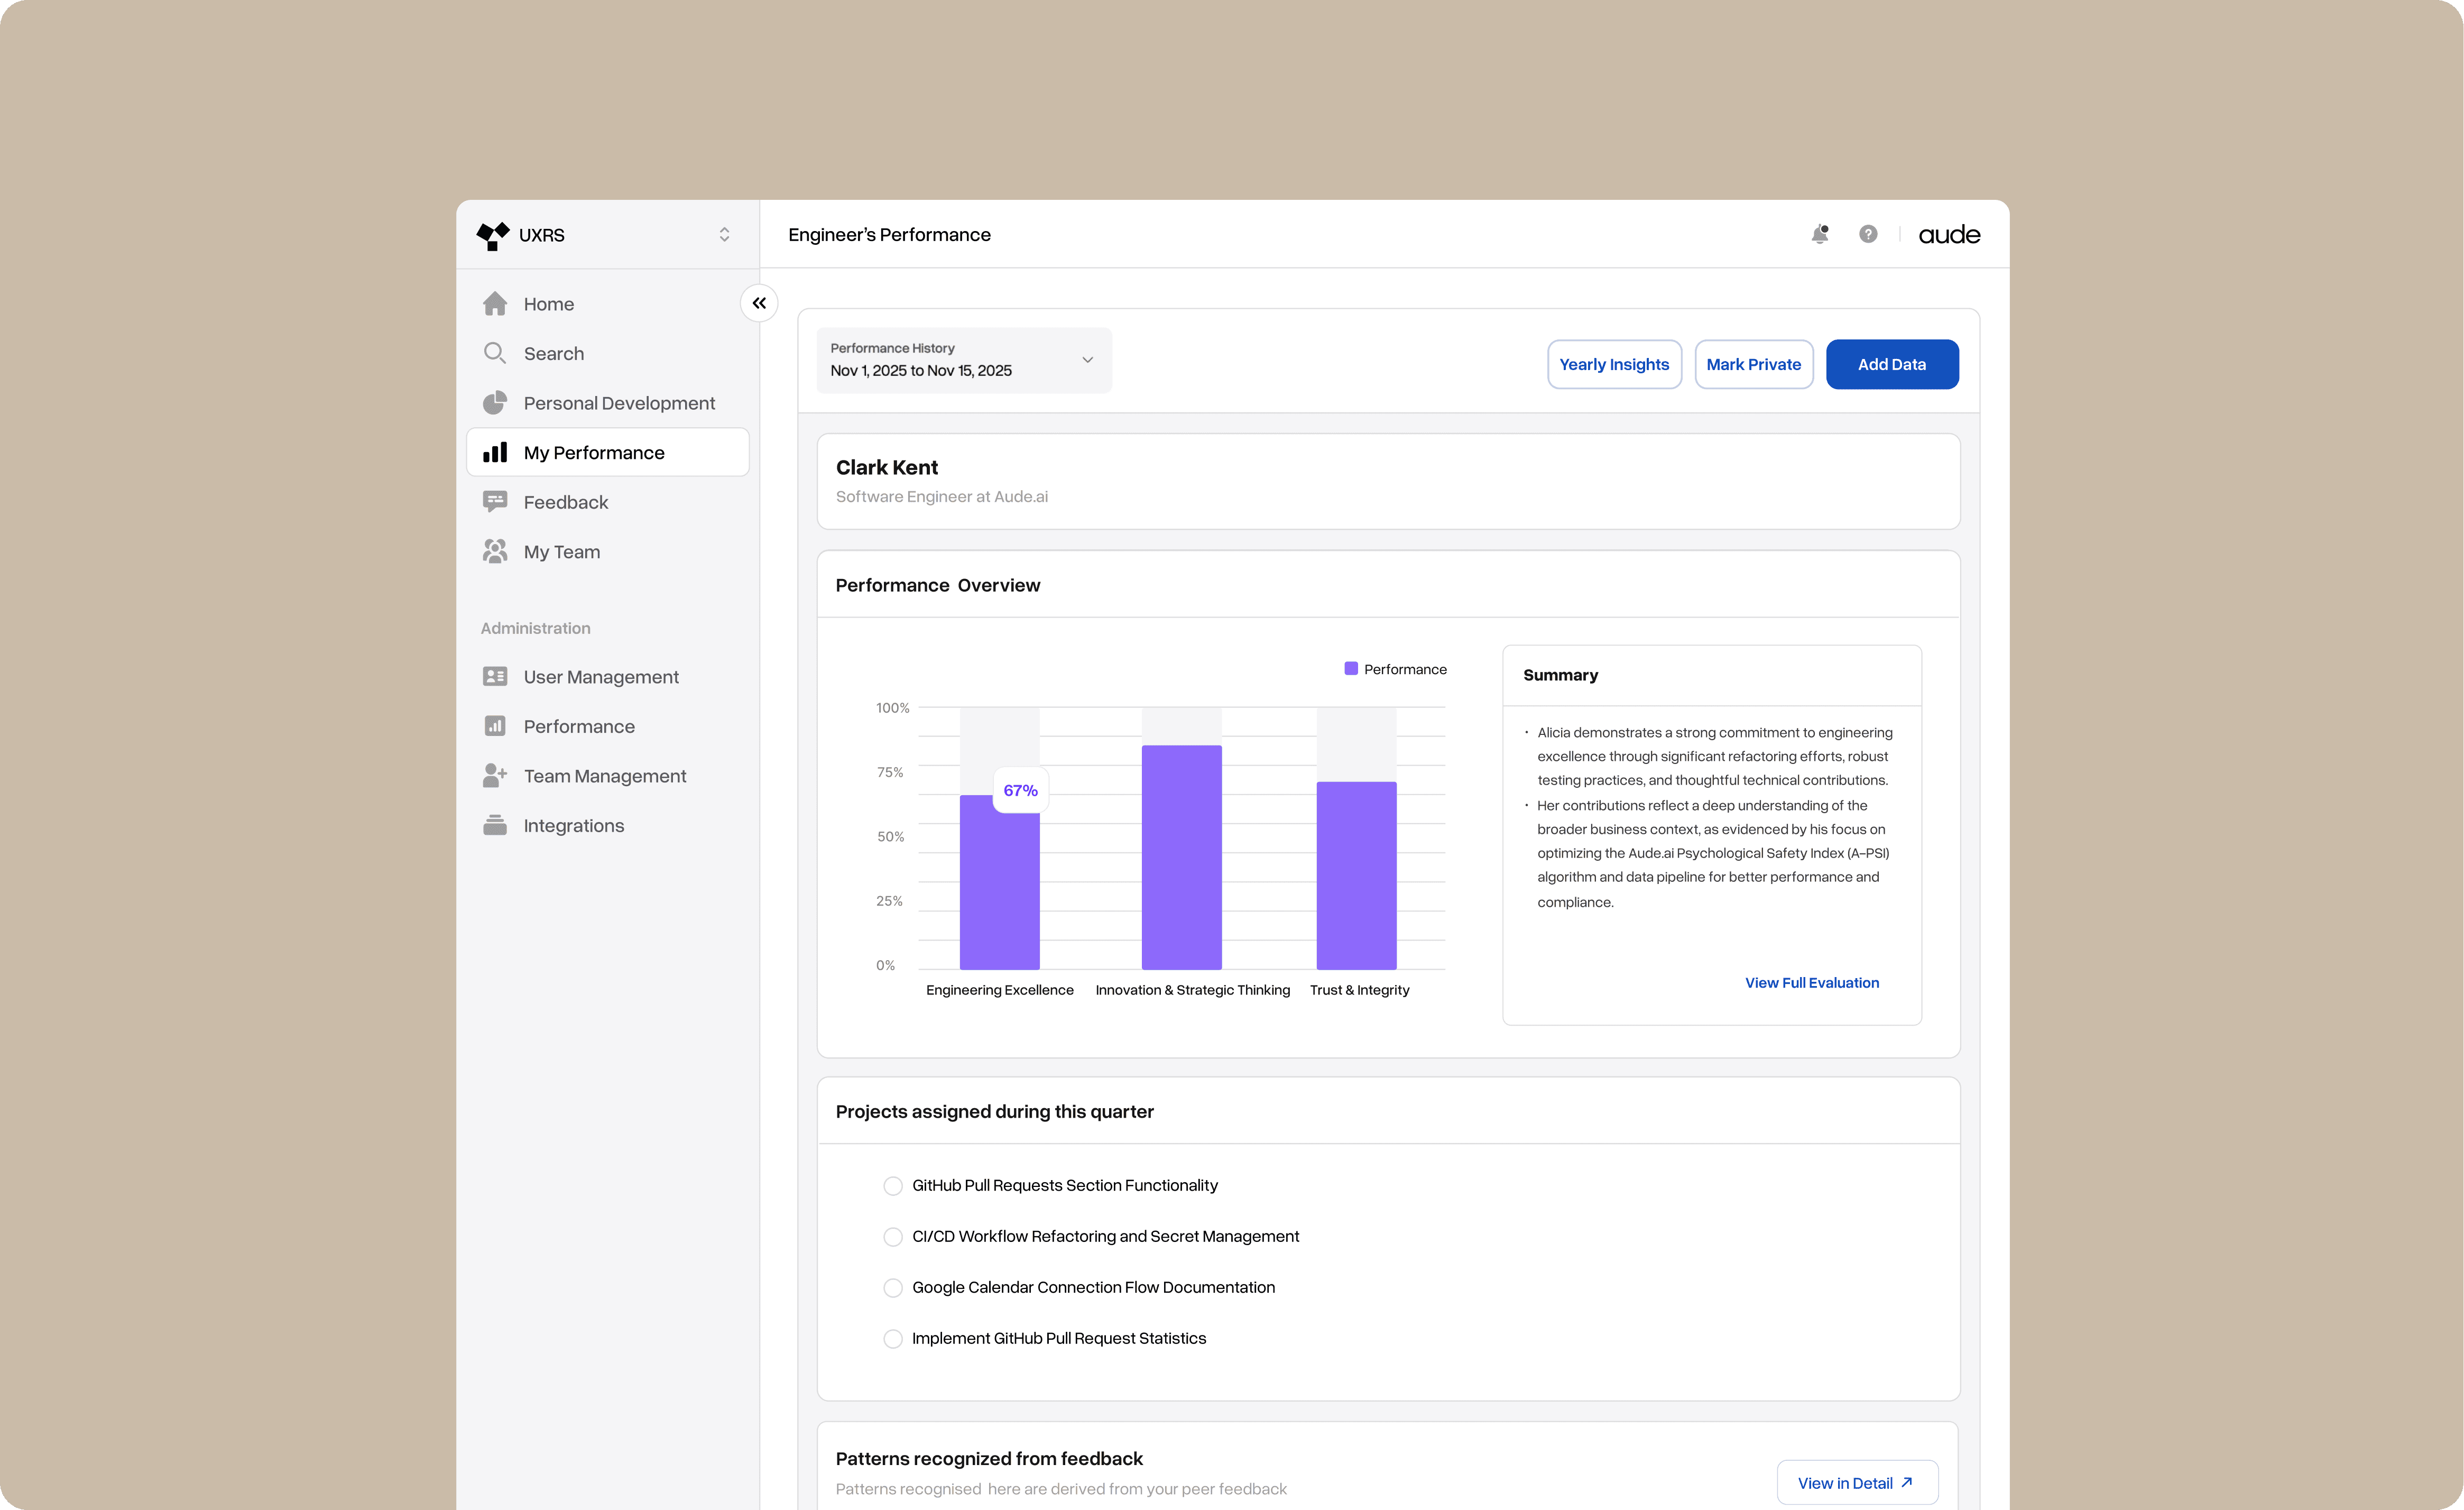2464x1510 pixels.
Task: Collapse the sidebar with double-chevron icon
Action: click(759, 303)
